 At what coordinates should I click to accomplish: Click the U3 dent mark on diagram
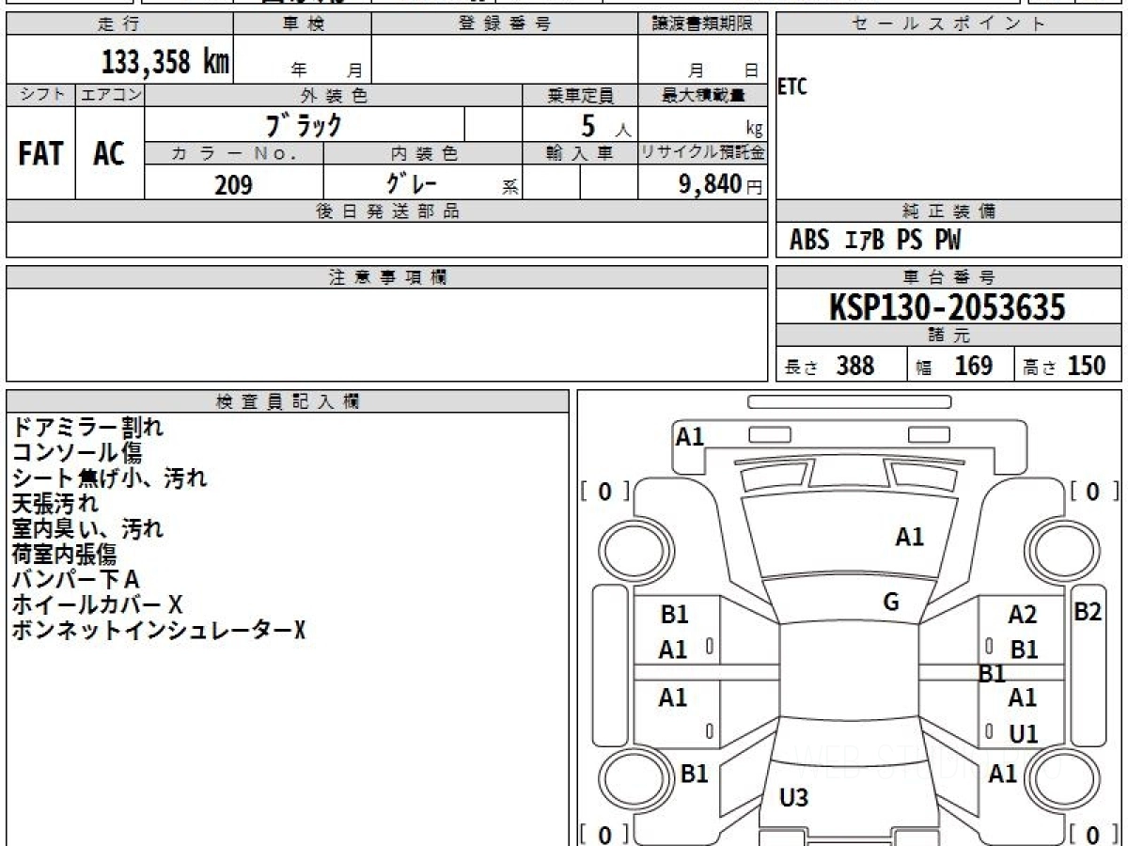(793, 798)
